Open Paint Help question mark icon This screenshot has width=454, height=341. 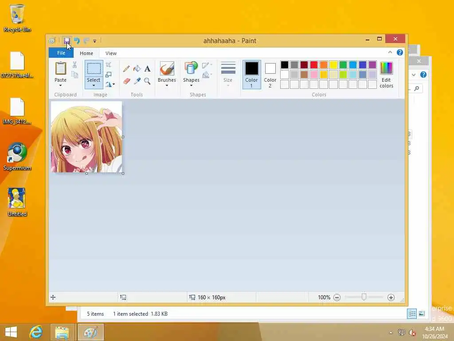click(x=400, y=52)
